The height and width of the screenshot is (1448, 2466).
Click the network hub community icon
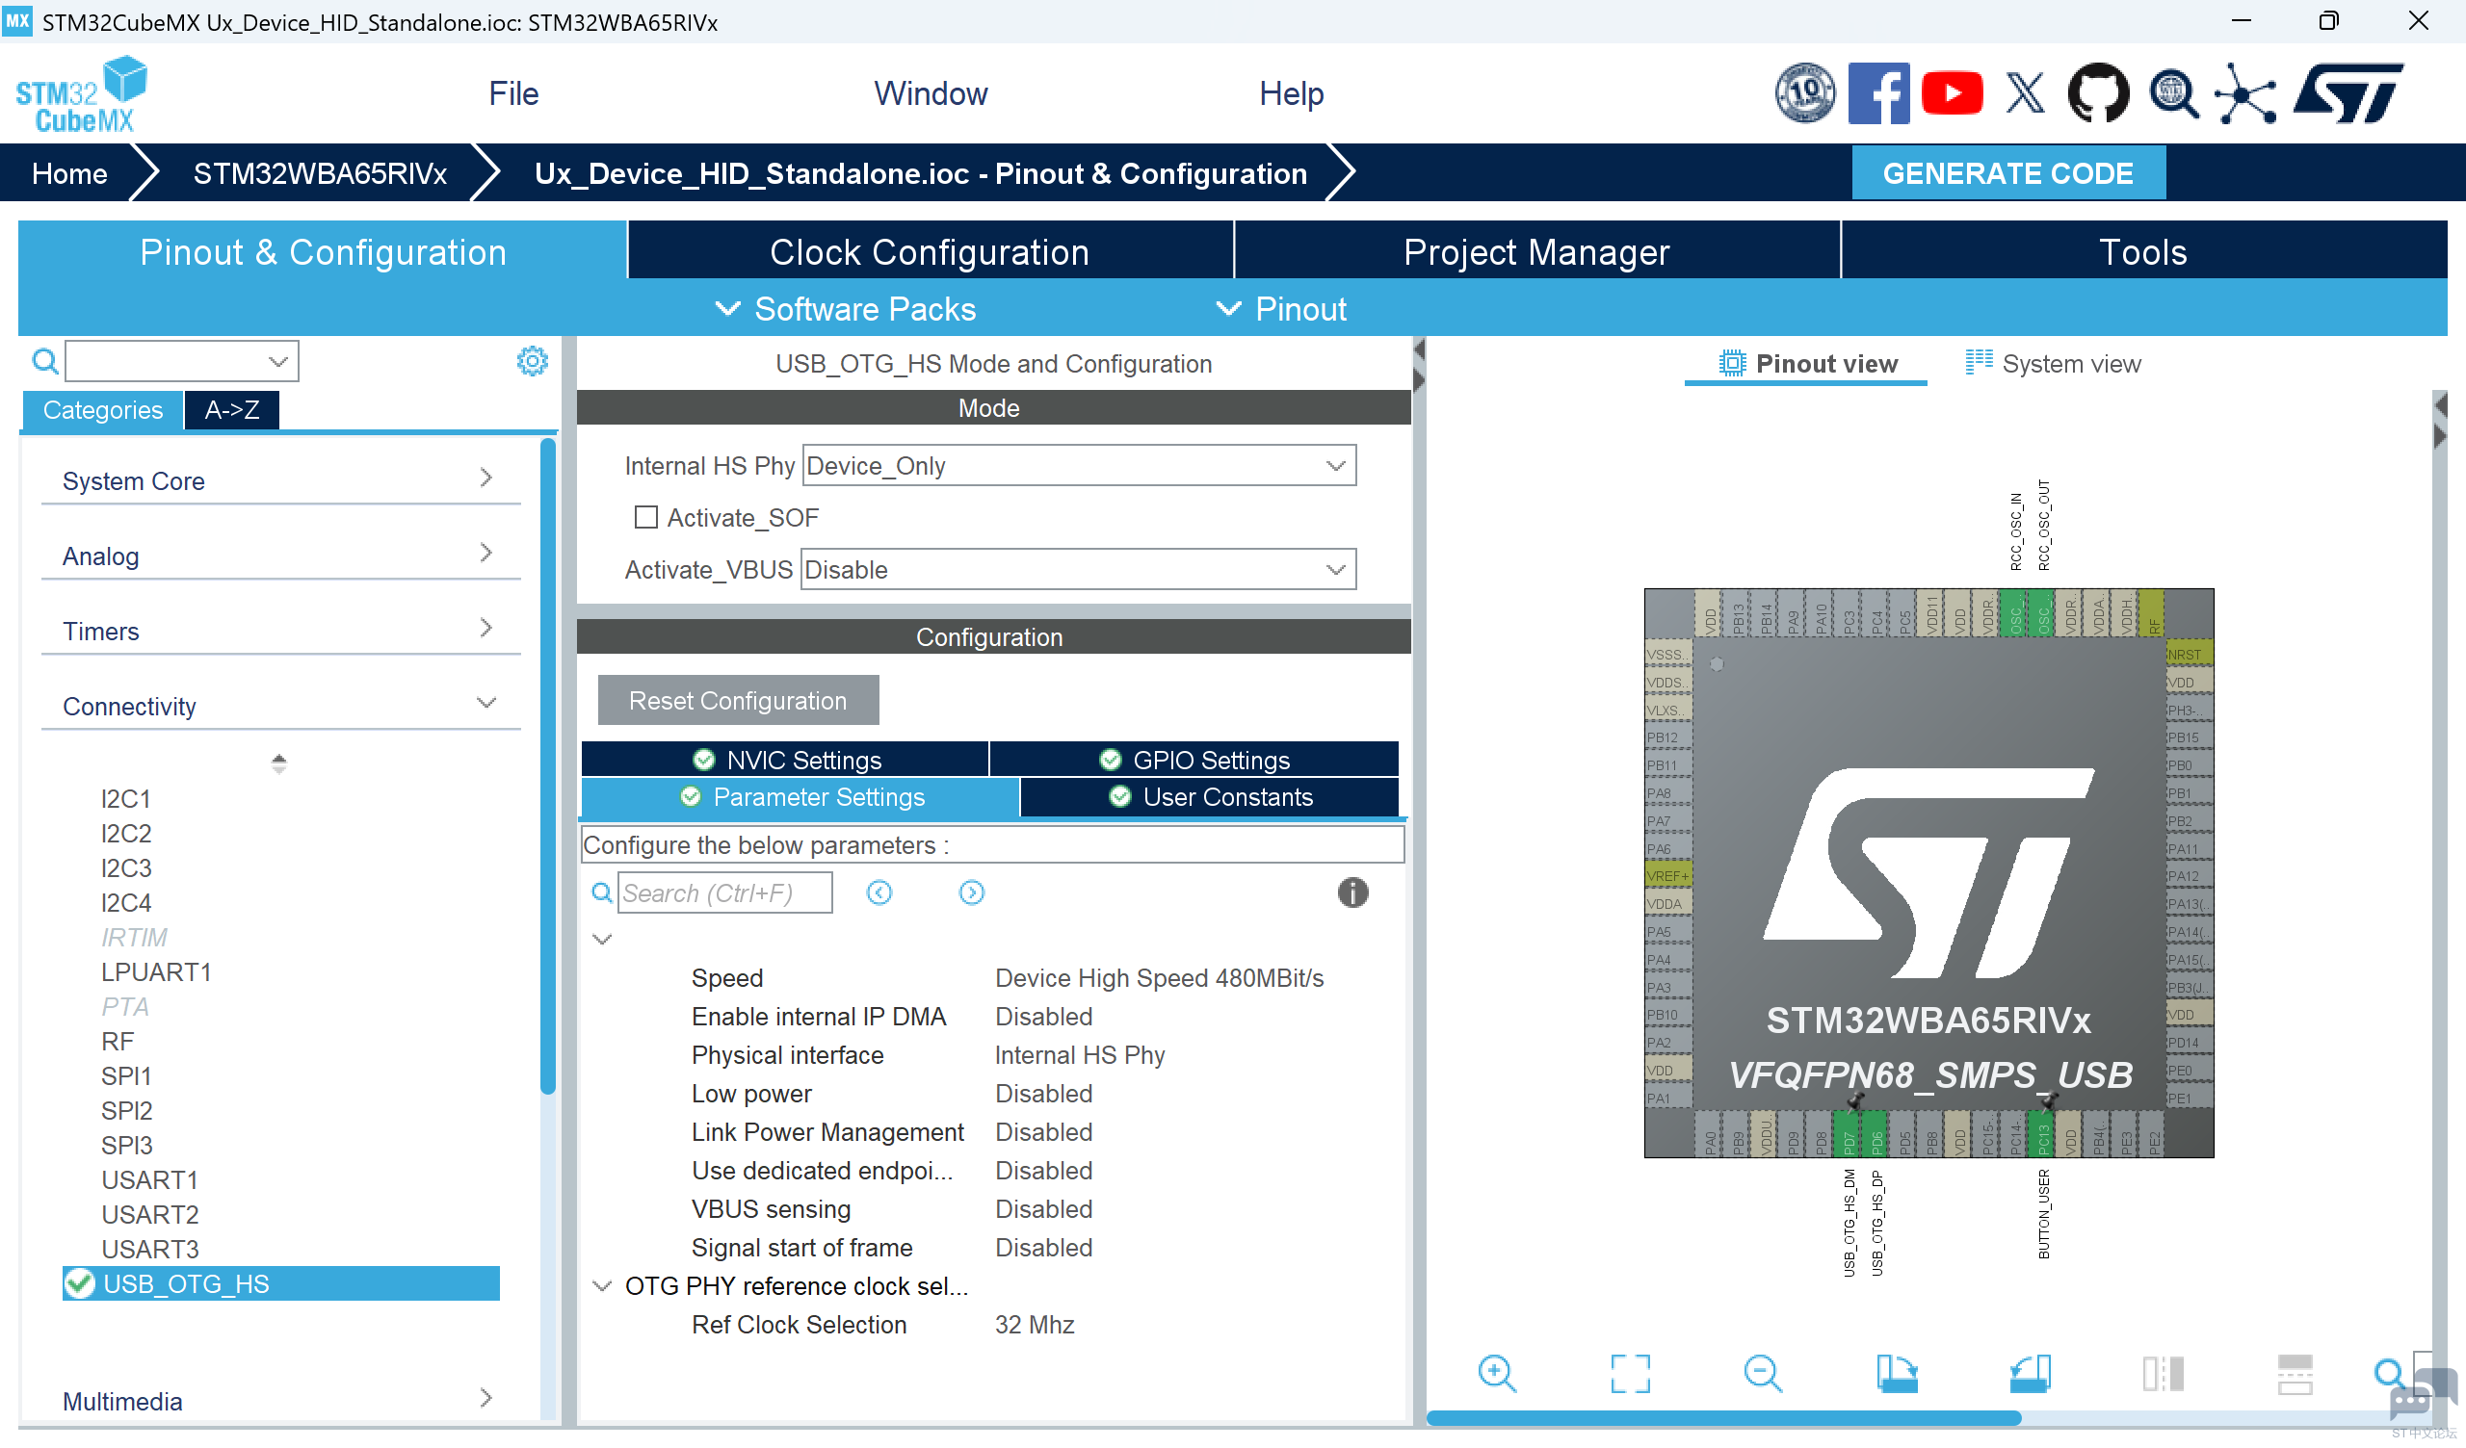(x=2245, y=94)
